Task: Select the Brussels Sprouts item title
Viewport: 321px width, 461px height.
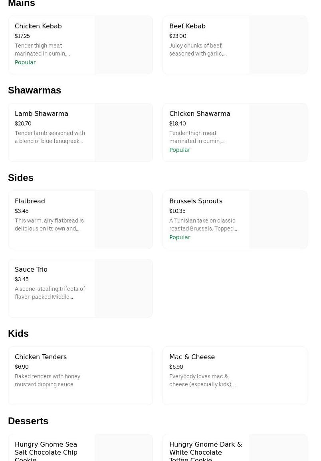Action: click(196, 201)
